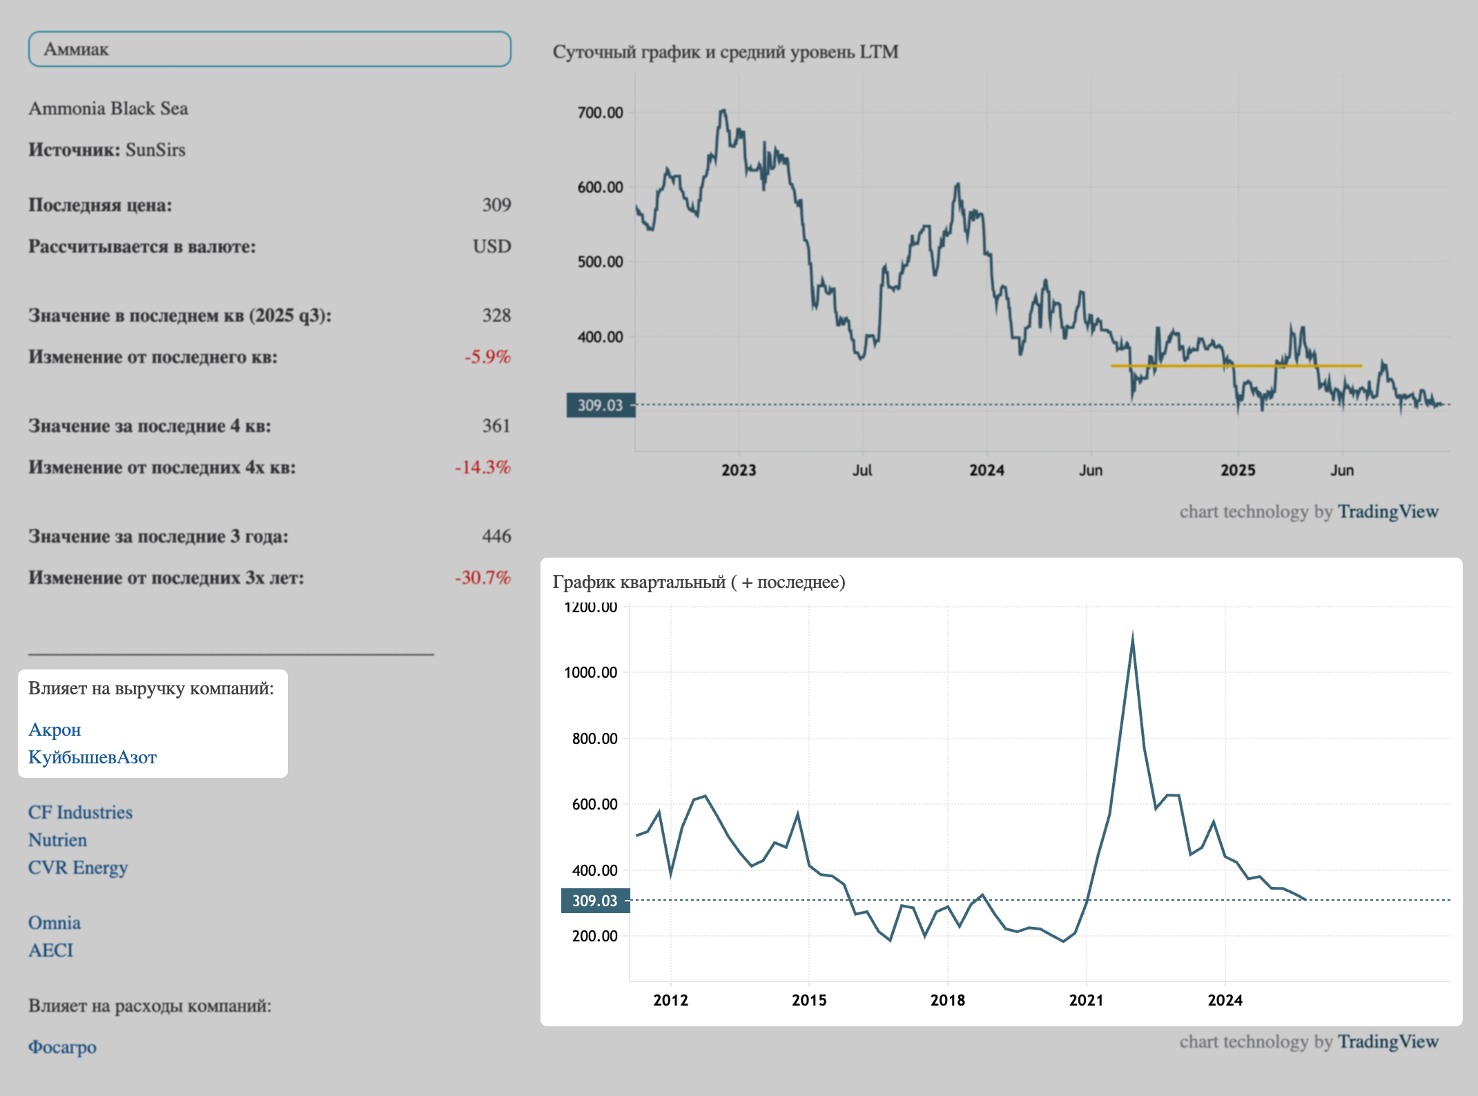The image size is (1478, 1096).
Task: Open the CF Industries link
Action: pyautogui.click(x=80, y=812)
